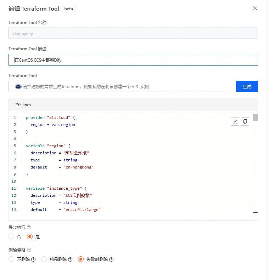Screen dimensions: 268x280
Task: Click code line 'region = var.region'
Action: (x=53, y=125)
